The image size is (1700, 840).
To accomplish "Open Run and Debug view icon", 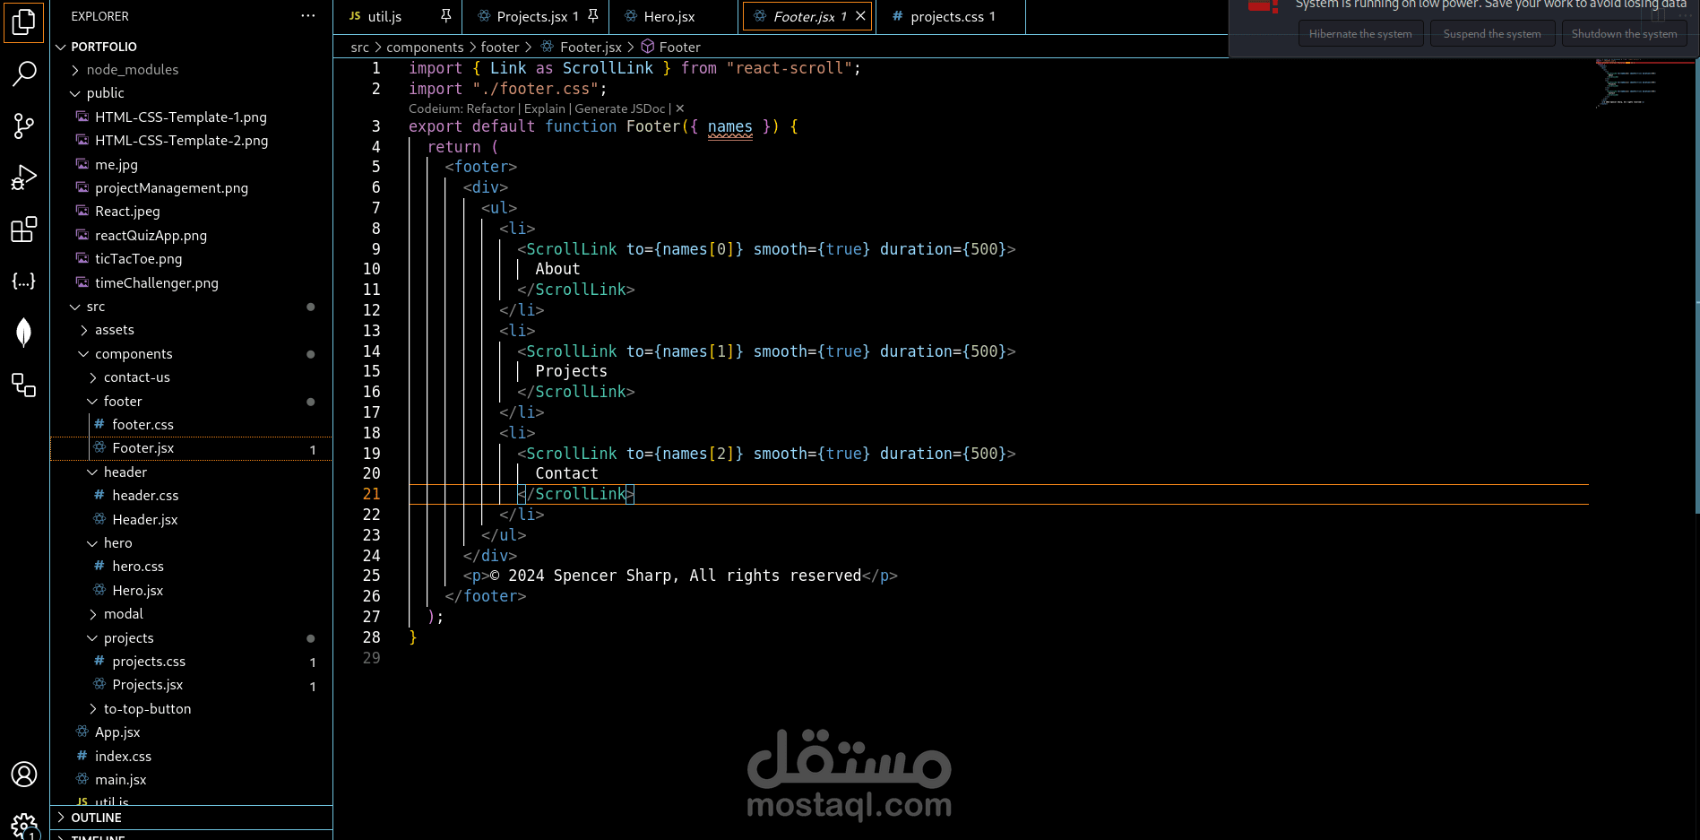I will [24, 178].
